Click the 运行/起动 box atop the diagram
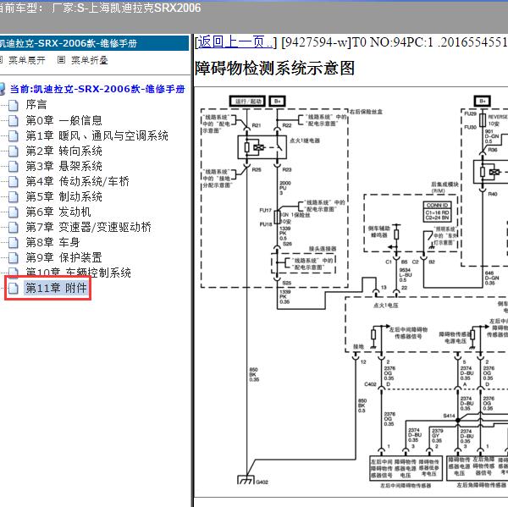 [x=248, y=102]
